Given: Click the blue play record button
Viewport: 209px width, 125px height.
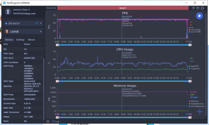Looking at the screenshot, I should [199, 16].
